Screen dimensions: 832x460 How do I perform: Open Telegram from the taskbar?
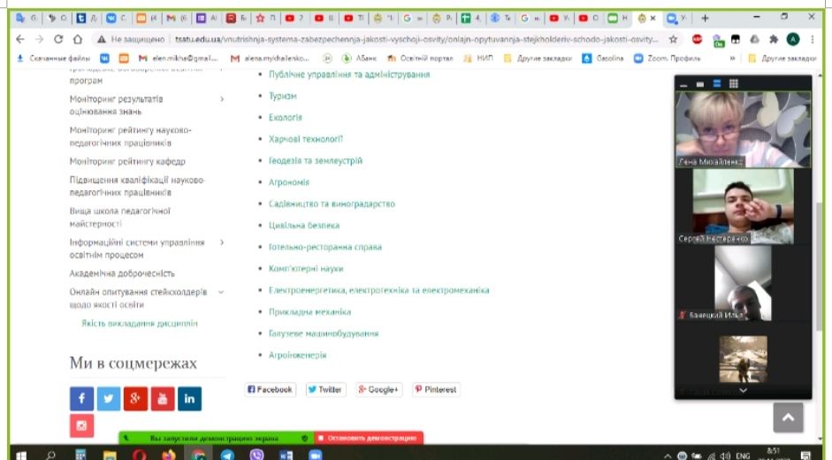coord(227,456)
